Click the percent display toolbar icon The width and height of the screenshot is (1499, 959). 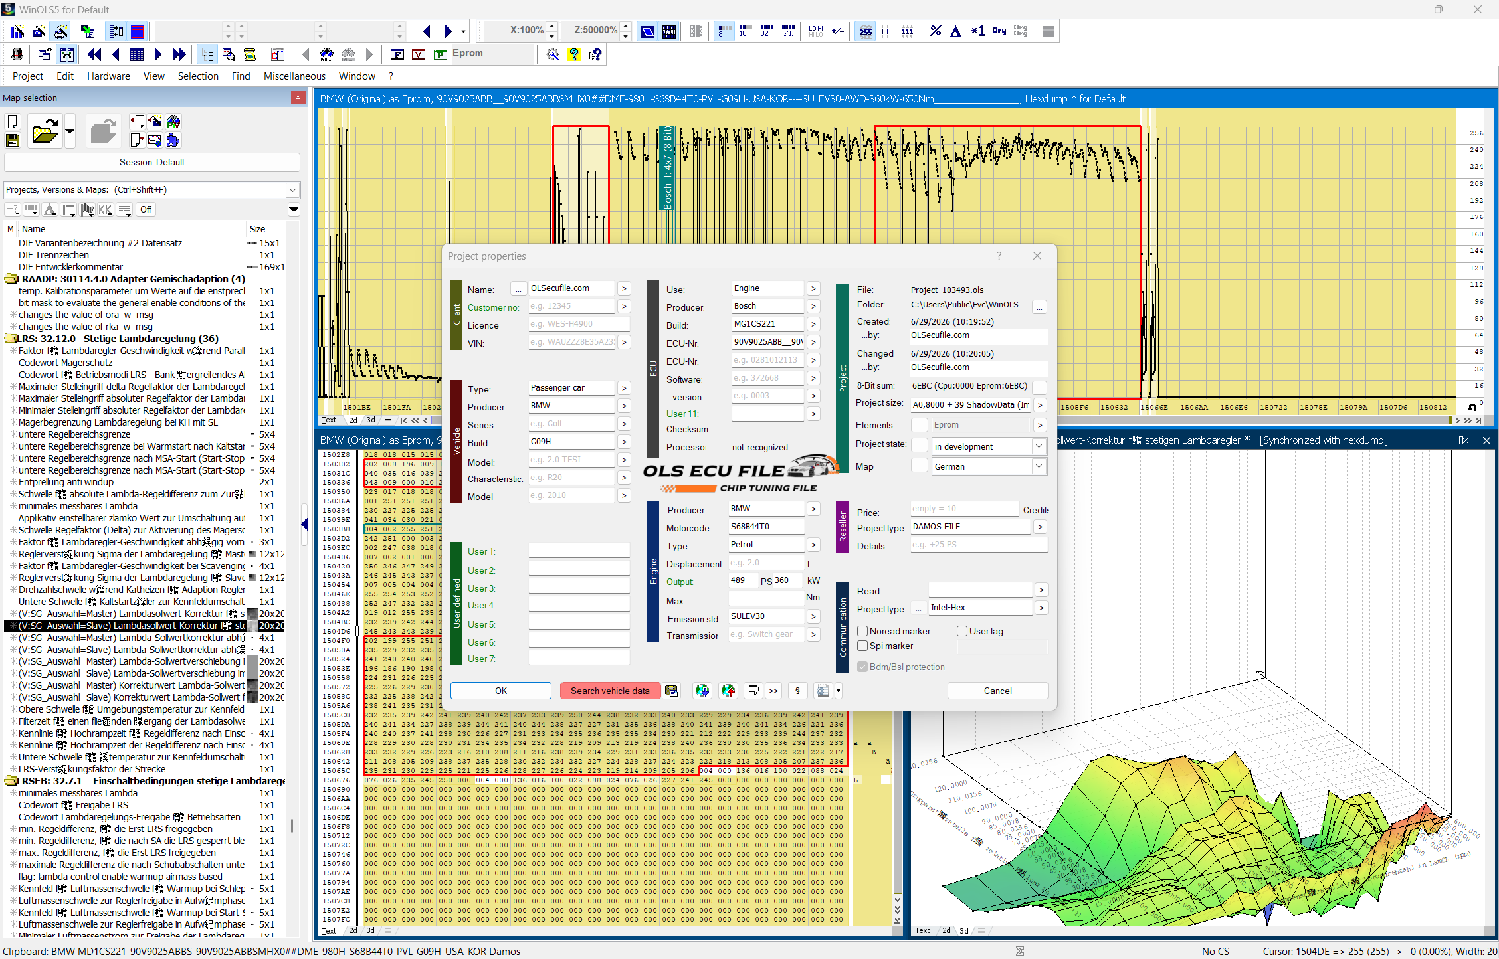(x=936, y=31)
